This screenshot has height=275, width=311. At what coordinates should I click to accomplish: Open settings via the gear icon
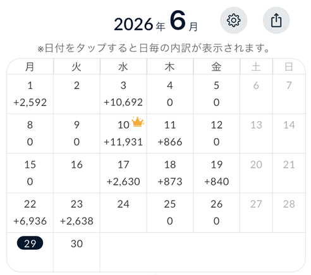(x=233, y=20)
